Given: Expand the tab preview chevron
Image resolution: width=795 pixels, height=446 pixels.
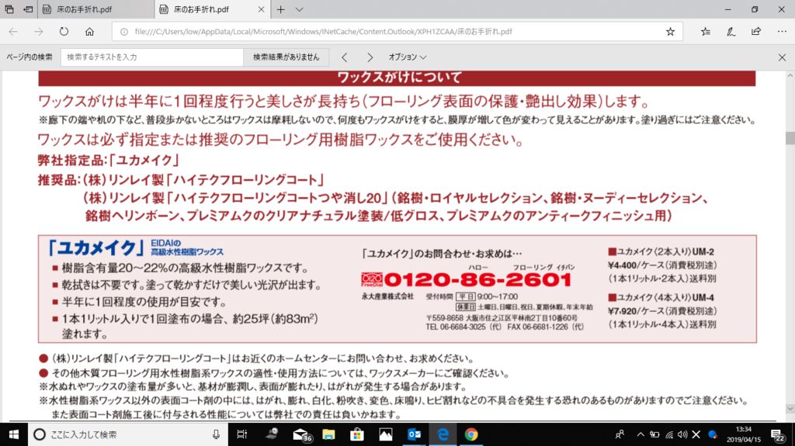Looking at the screenshot, I should tap(299, 9).
